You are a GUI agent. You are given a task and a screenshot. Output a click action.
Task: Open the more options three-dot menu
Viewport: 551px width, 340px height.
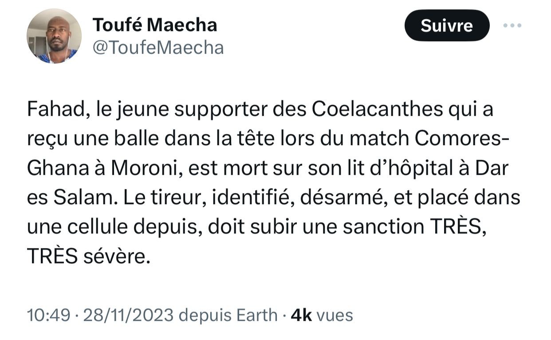(513, 25)
